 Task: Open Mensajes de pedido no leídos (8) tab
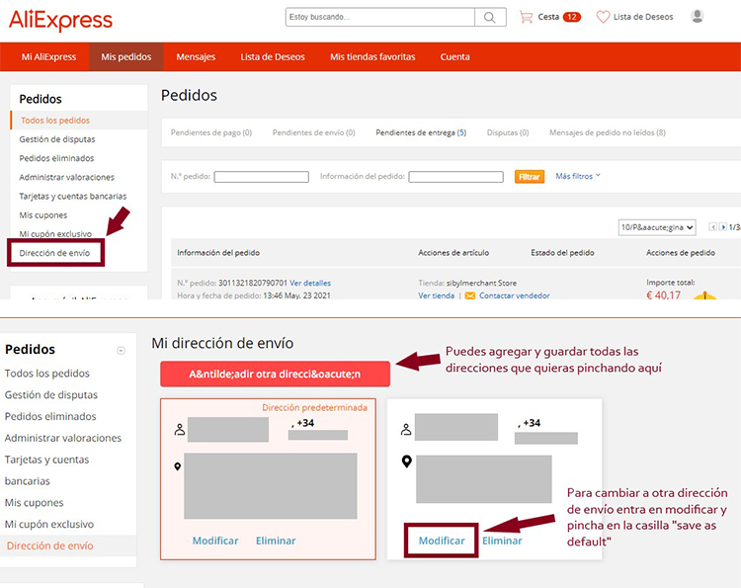(608, 132)
